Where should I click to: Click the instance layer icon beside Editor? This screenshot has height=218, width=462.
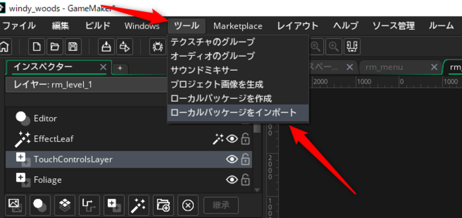22,118
